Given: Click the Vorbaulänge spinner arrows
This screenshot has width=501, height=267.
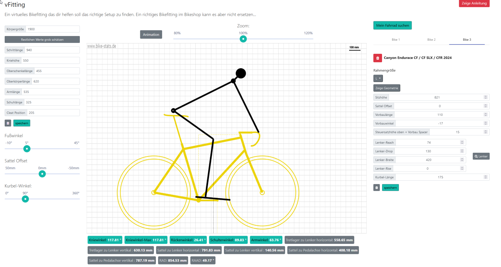Looking at the screenshot, I should 485,115.
